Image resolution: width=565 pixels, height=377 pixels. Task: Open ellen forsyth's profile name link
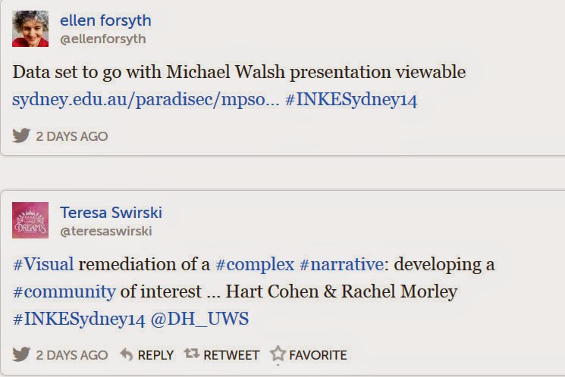[105, 20]
